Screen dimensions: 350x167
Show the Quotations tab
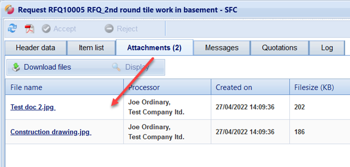pos(279,48)
